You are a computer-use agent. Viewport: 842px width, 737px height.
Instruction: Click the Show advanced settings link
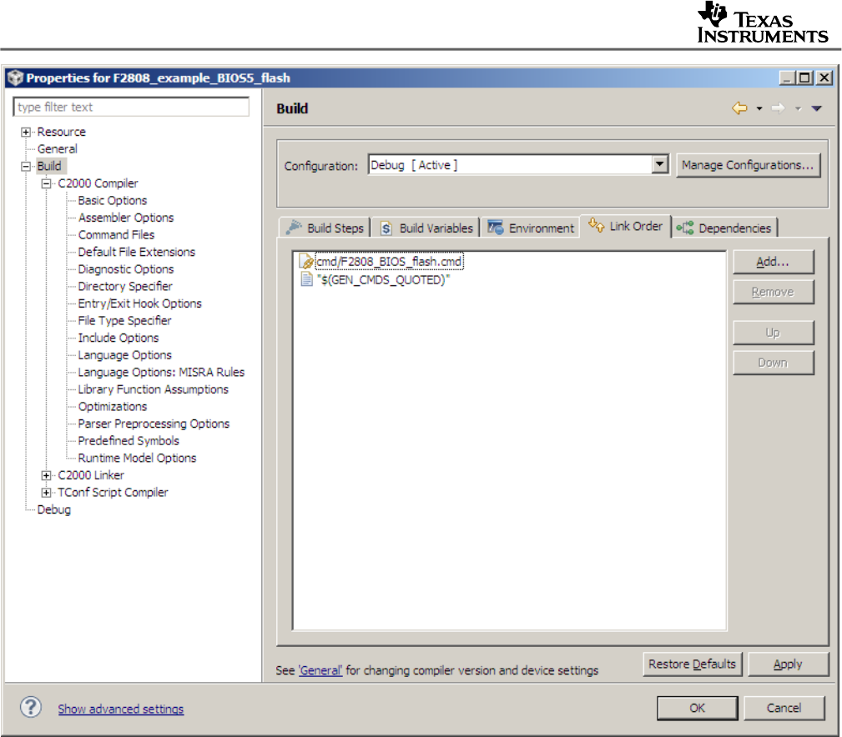tap(120, 708)
